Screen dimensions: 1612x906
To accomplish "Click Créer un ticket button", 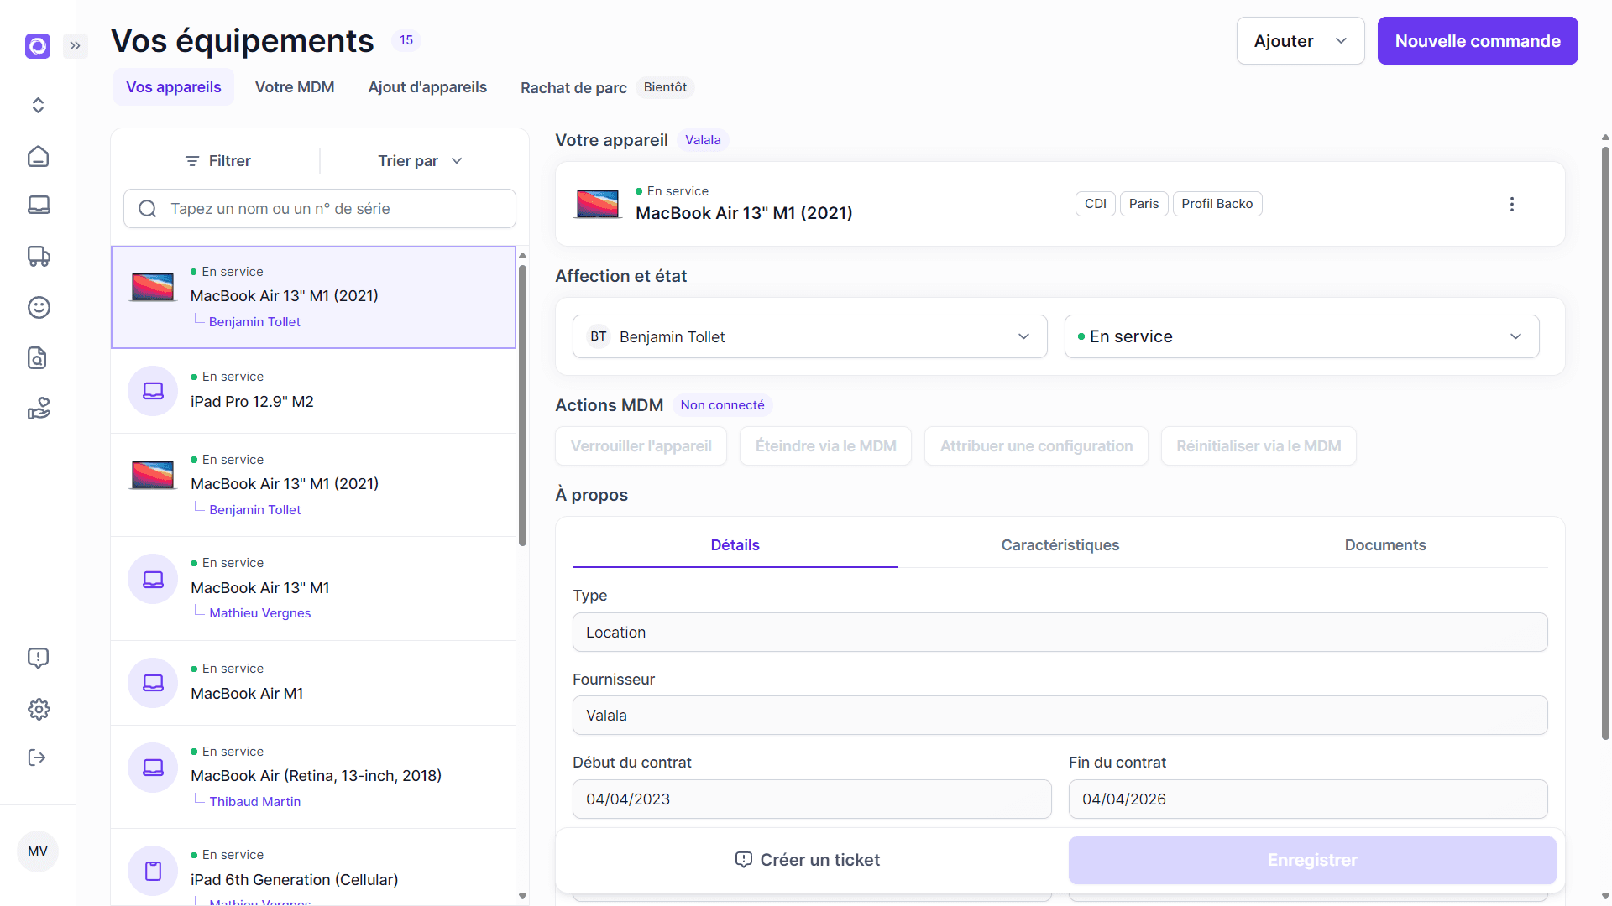I will pyautogui.click(x=808, y=860).
